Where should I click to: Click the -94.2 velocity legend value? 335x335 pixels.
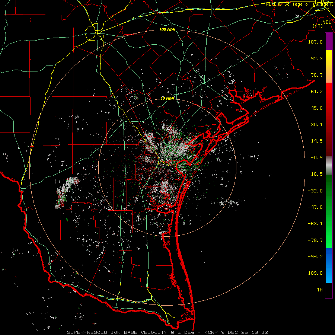[x=315, y=257]
